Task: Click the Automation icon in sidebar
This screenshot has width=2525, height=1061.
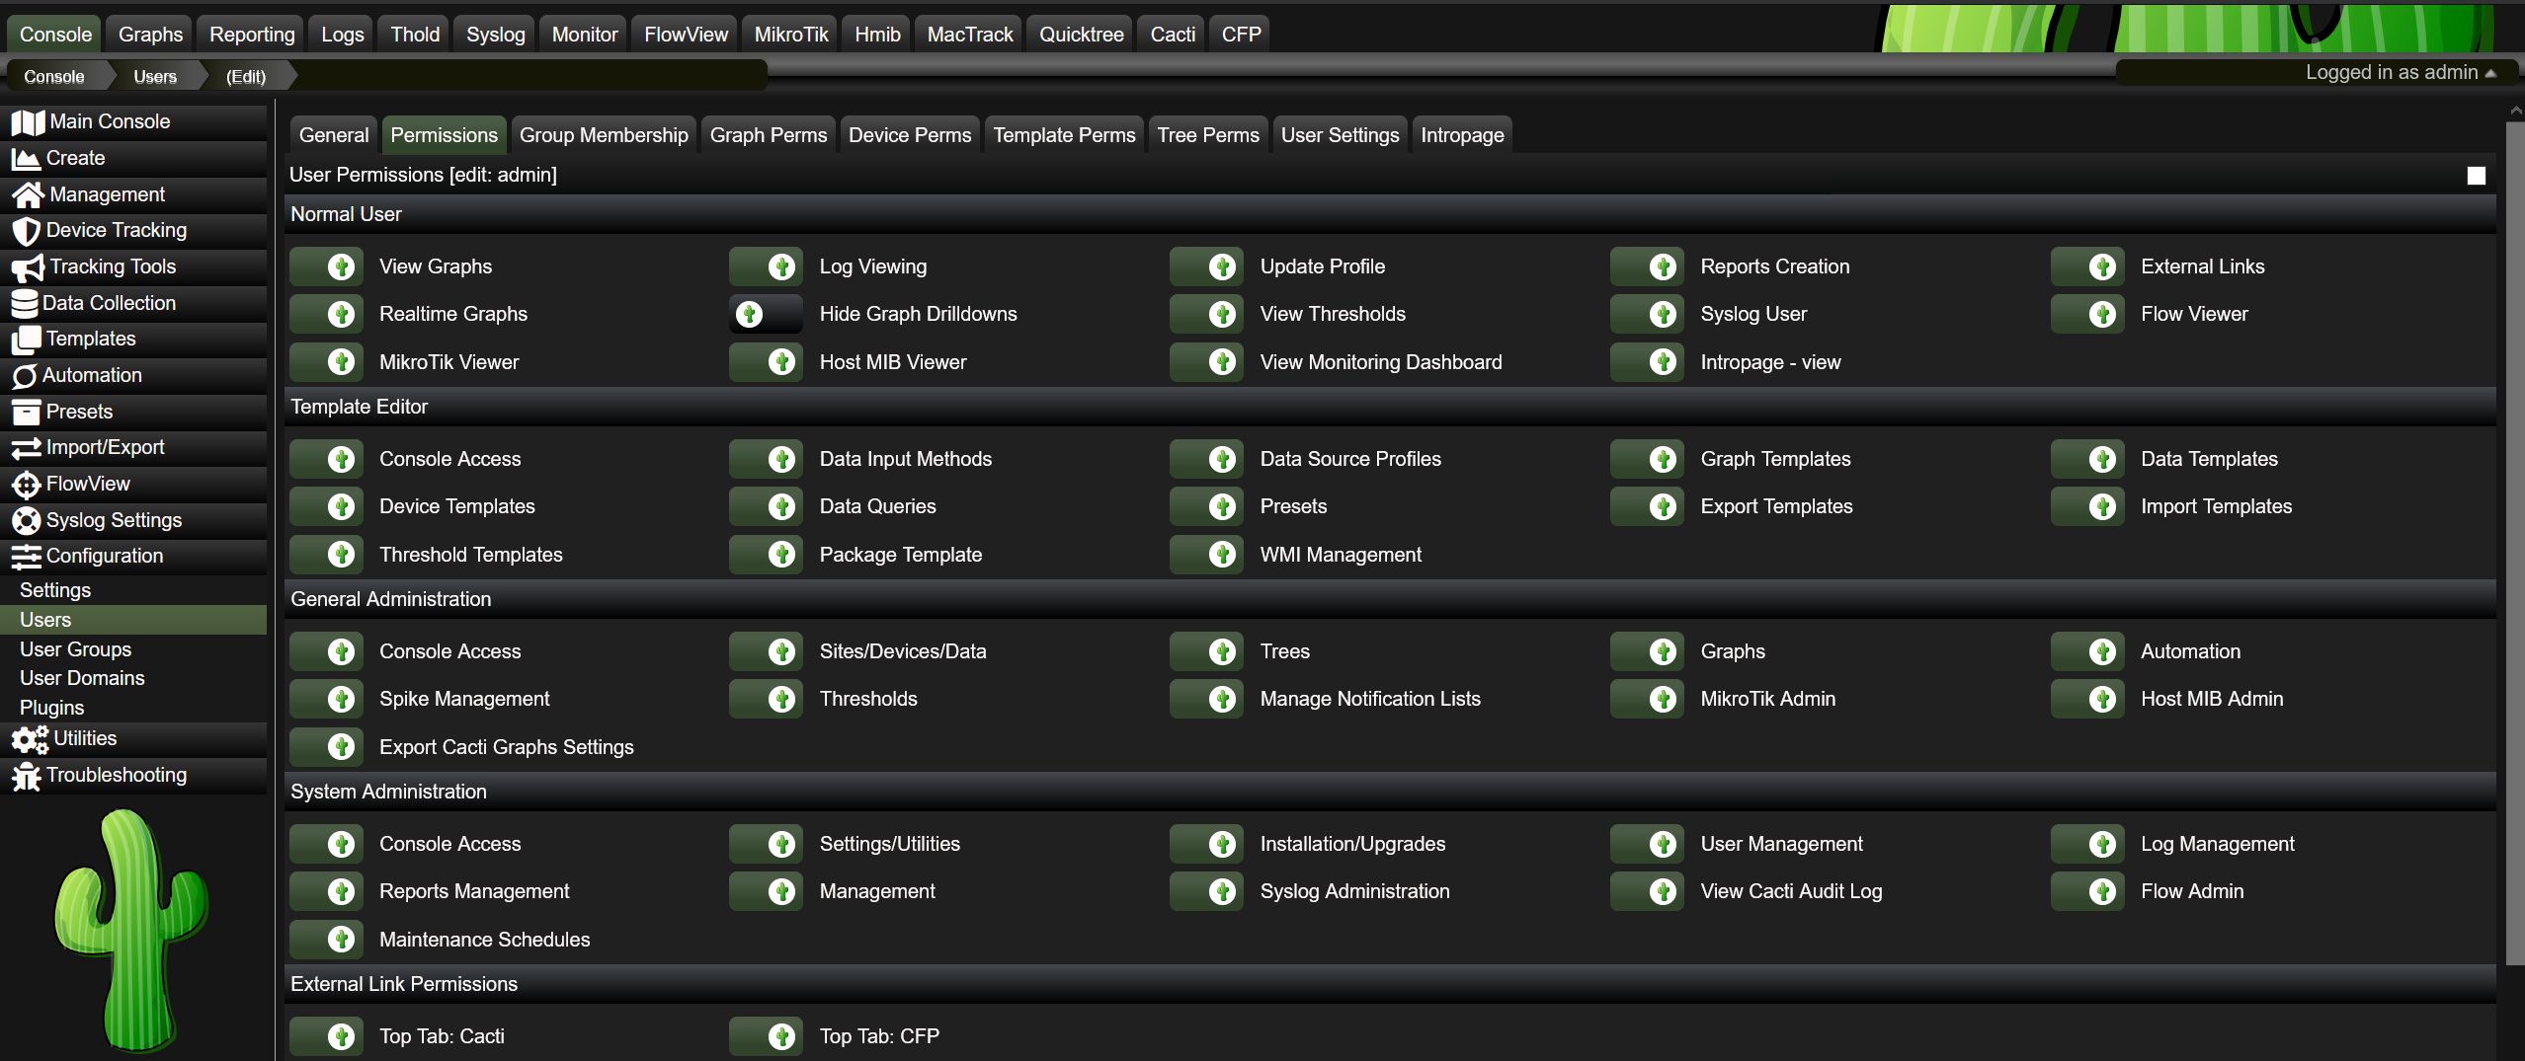Action: click(25, 375)
